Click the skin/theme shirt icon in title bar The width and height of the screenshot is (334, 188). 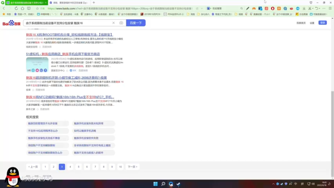pos(311,3)
